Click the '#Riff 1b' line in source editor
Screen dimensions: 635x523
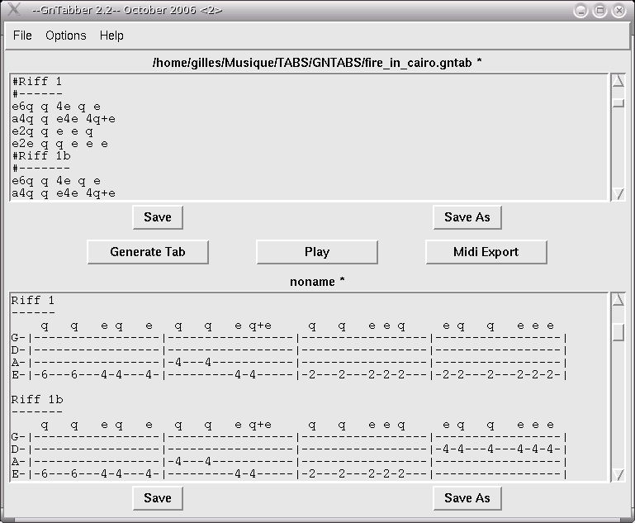click(x=41, y=156)
